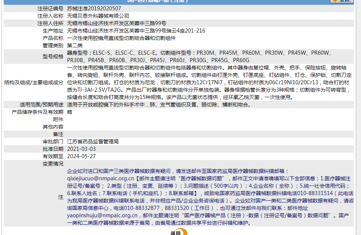Screen dimensions: 361x235
Task: Click the phone number 010-88332877
Action: [x=142, y=208]
